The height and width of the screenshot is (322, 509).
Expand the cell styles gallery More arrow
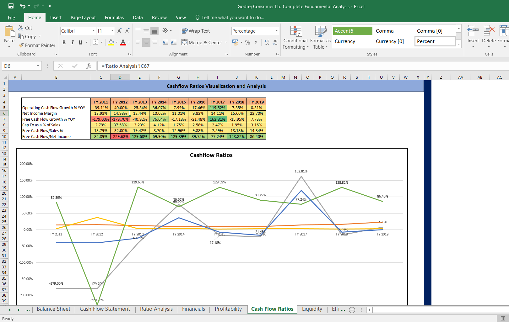(x=459, y=44)
